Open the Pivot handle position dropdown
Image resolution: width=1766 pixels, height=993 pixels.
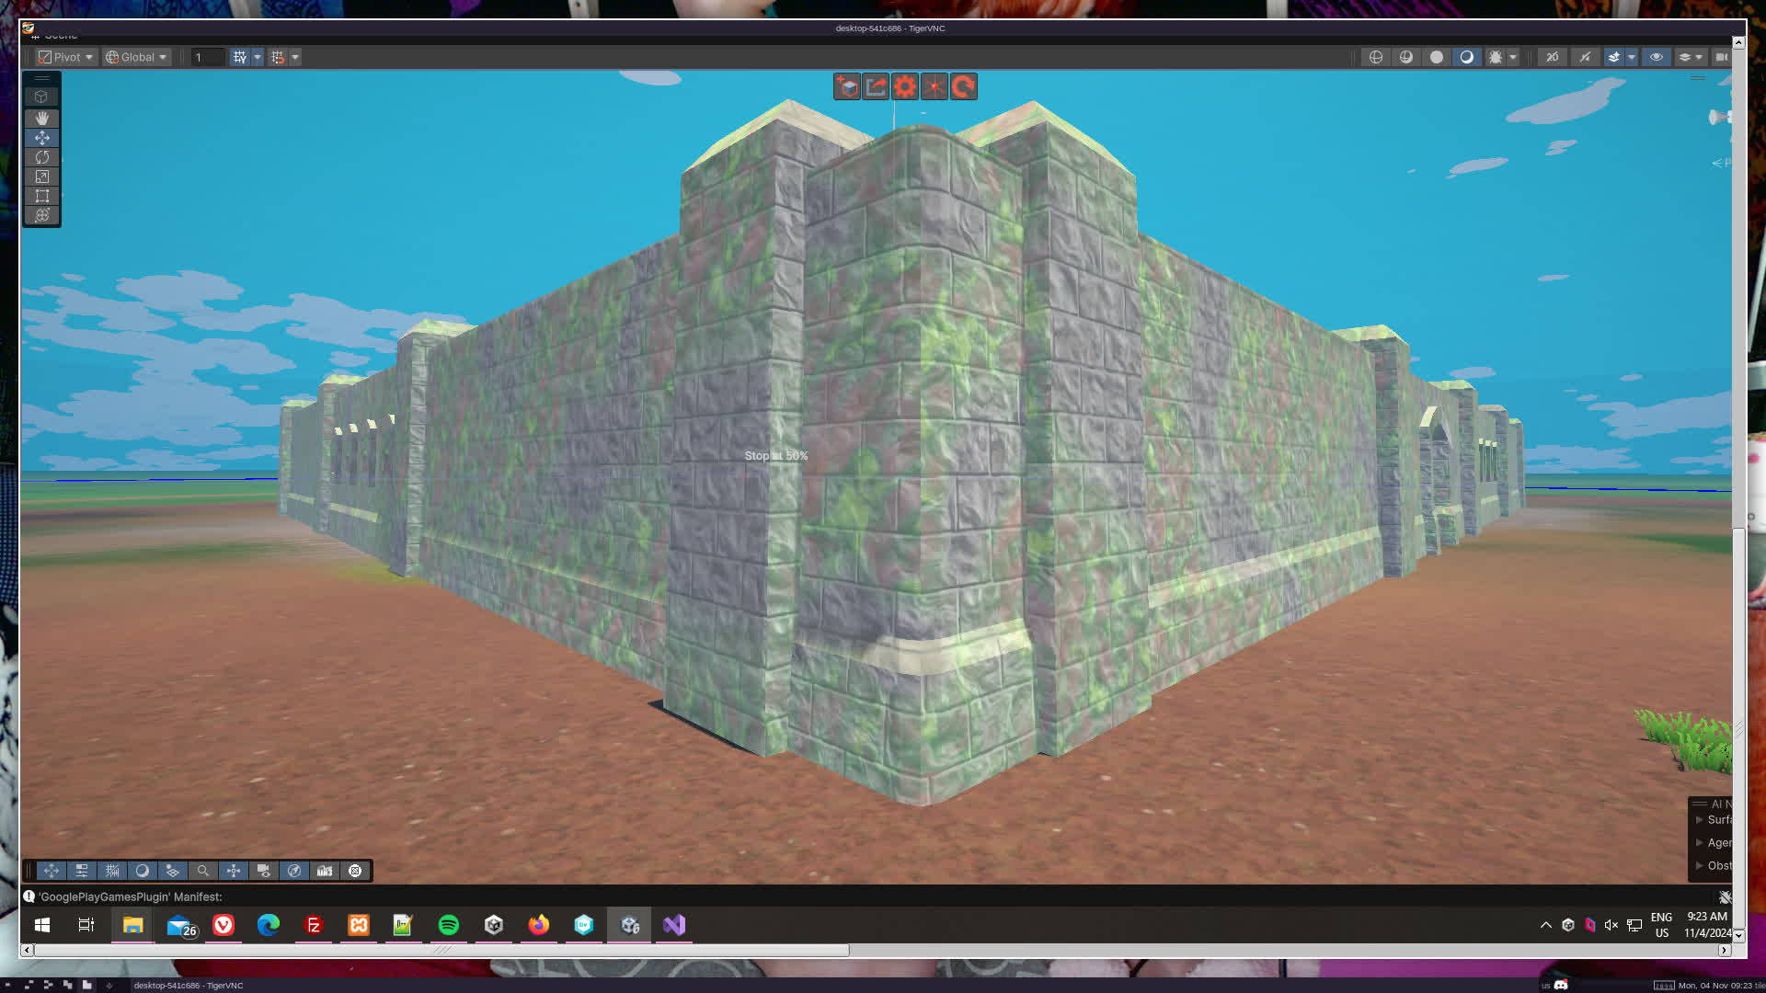click(66, 57)
